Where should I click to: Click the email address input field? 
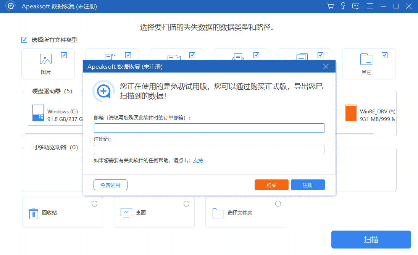pos(209,128)
